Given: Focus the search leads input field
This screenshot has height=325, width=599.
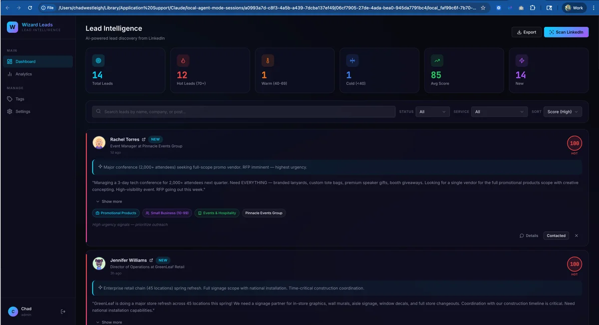Looking at the screenshot, I should [244, 111].
